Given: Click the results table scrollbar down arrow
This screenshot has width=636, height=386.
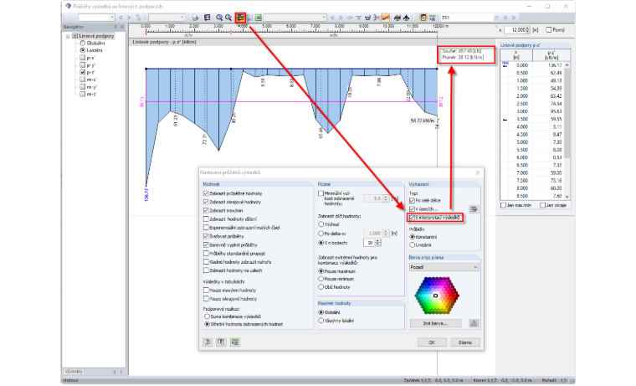Looking at the screenshot, I should pyautogui.click(x=567, y=197).
